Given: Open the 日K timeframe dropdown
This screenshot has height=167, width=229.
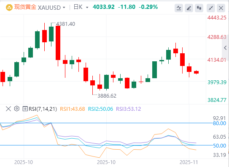Looking at the screenshot, I should coord(81,7).
